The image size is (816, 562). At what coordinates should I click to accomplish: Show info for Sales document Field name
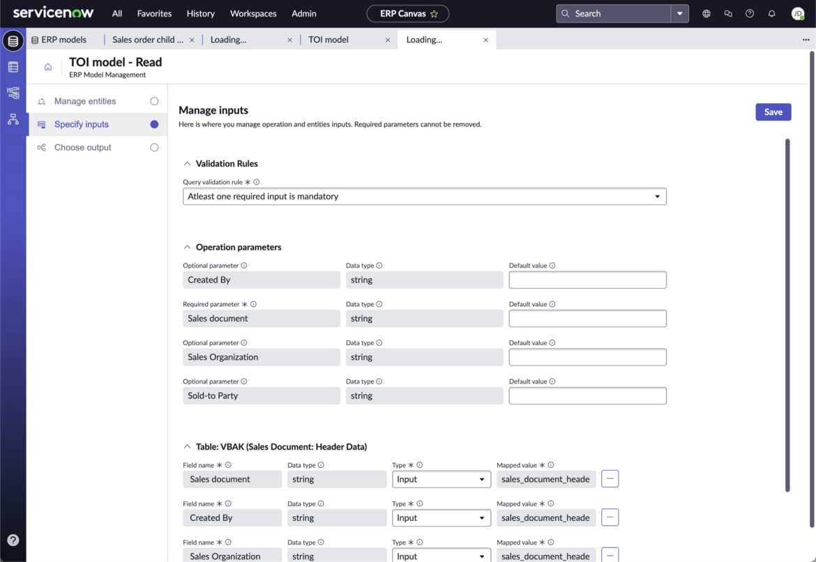click(x=228, y=465)
